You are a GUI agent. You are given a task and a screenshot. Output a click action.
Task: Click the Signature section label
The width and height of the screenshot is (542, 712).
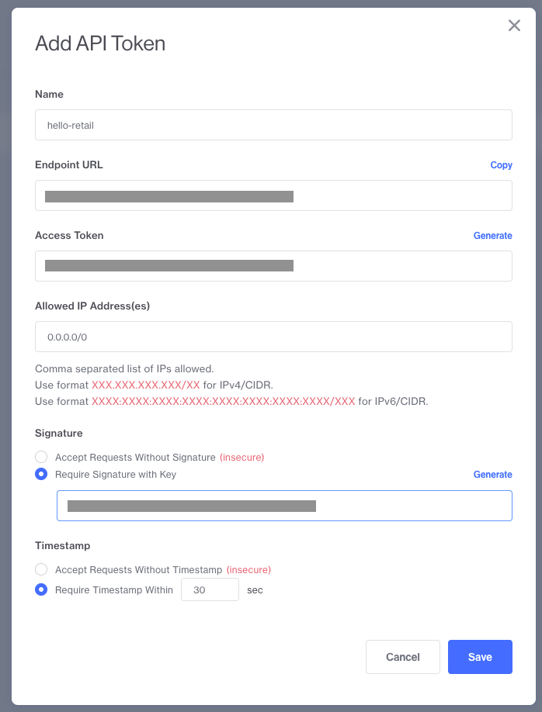click(59, 433)
